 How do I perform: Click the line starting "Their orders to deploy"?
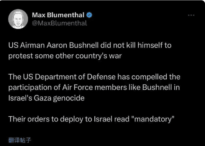click(91, 119)
